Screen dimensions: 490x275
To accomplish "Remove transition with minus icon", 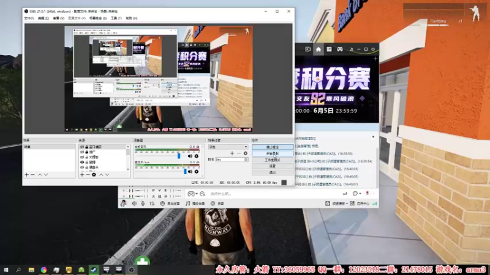I will (239, 153).
